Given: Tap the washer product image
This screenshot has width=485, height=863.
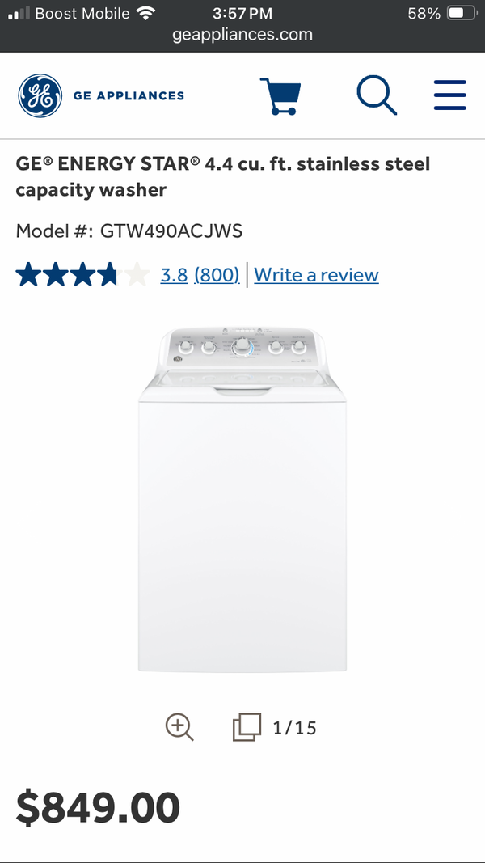Looking at the screenshot, I should coord(242,500).
